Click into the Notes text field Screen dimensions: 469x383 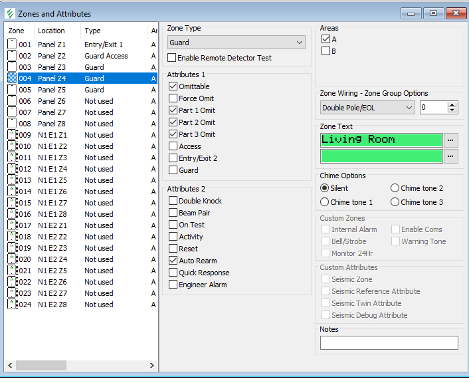click(x=389, y=342)
